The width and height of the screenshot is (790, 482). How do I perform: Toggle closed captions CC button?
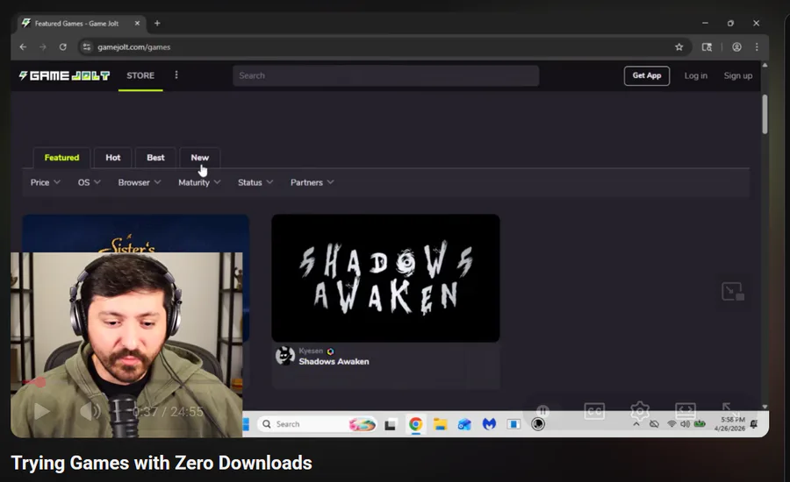[594, 411]
